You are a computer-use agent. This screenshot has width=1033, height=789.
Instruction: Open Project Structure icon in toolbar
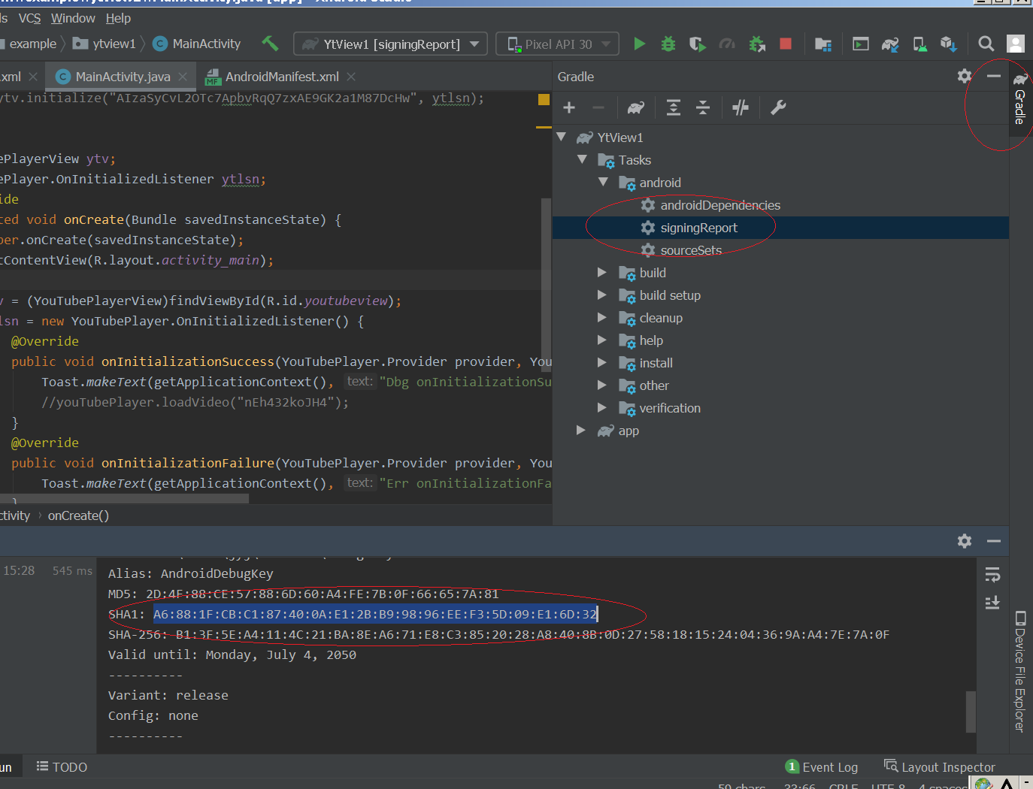823,44
